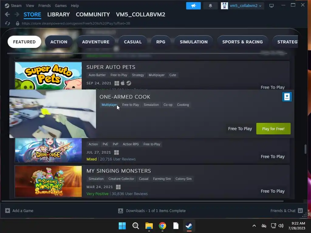Select the ADVENTURE category pill
The image size is (311, 233).
point(96,42)
